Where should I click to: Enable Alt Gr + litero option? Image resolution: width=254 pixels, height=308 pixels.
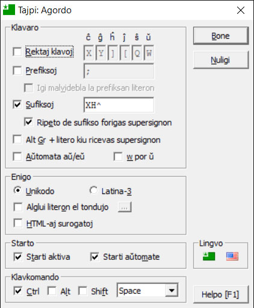17,139
